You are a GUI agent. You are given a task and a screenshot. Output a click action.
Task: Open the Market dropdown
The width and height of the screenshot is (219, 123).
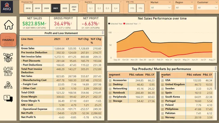(161, 7)
